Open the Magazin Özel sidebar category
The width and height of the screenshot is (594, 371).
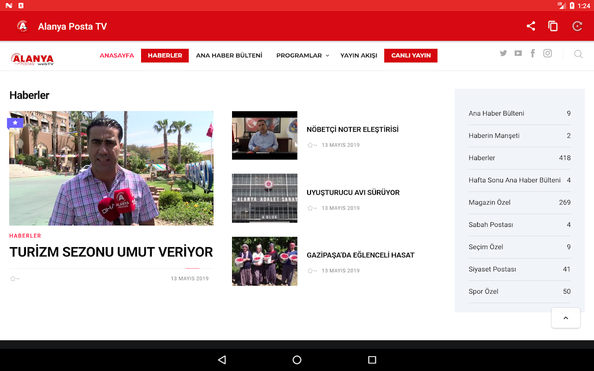(x=520, y=203)
